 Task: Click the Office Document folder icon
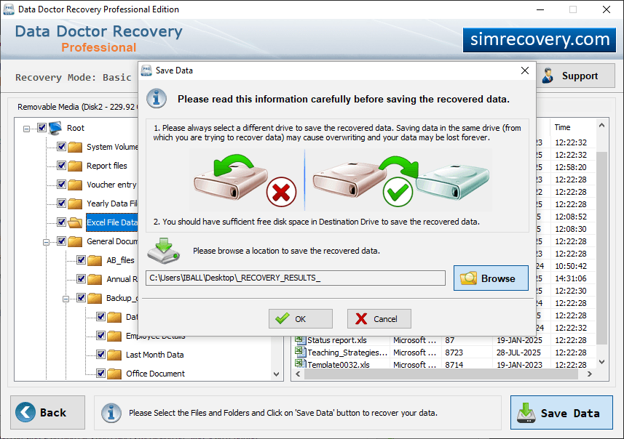click(x=114, y=374)
